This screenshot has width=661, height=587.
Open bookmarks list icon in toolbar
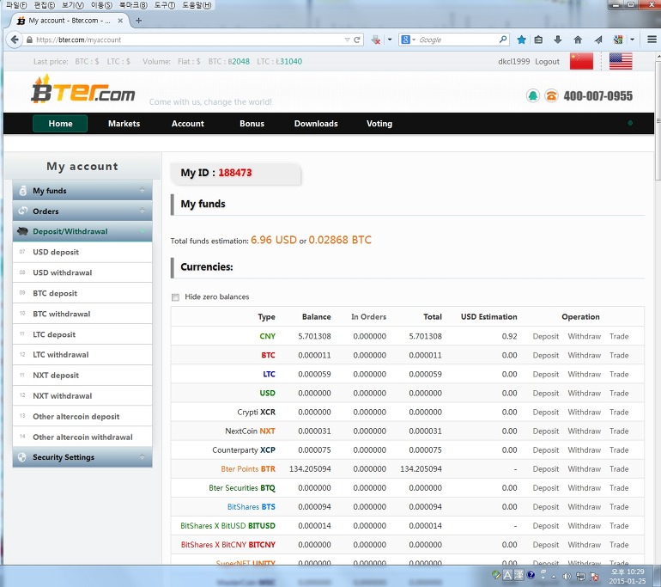(x=538, y=40)
